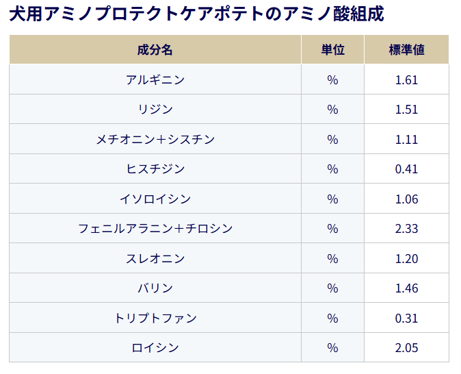The height and width of the screenshot is (374, 461).
Task: Click the バリン ingredient cell
Action: tap(155, 288)
